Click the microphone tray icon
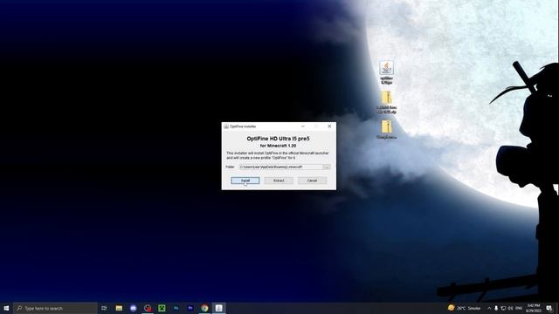 tap(496, 308)
